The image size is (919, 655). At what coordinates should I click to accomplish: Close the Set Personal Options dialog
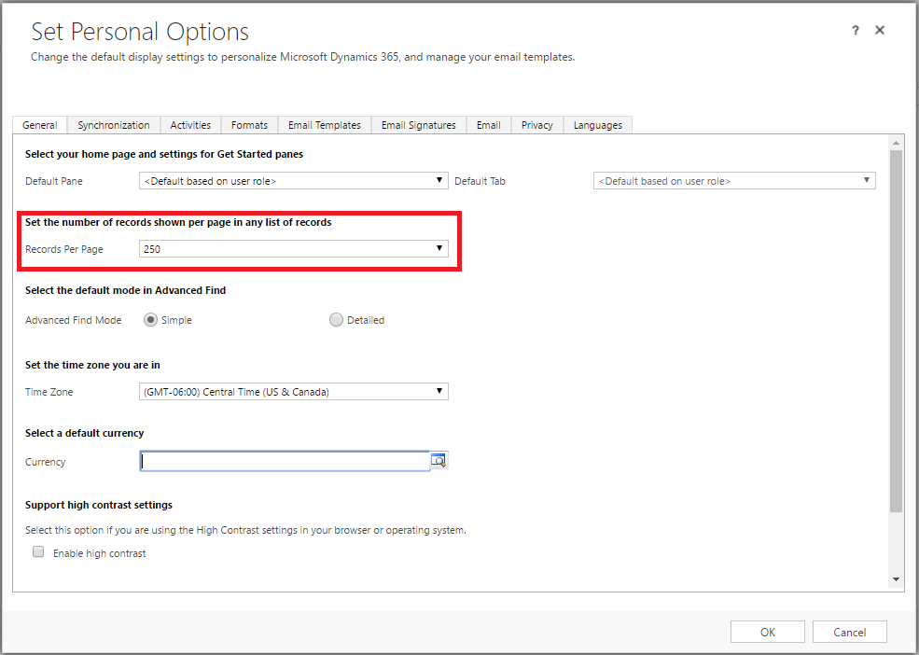click(880, 31)
